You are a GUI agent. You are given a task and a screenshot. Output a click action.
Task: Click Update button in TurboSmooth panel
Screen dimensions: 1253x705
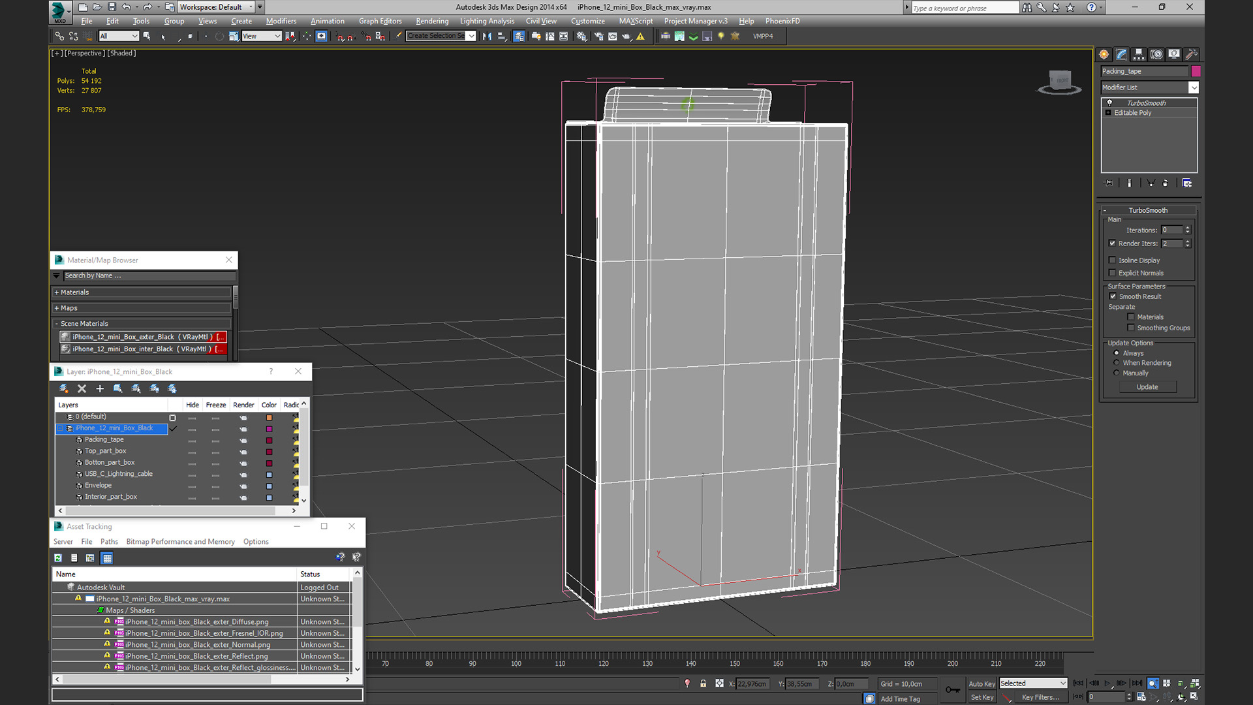click(x=1147, y=386)
